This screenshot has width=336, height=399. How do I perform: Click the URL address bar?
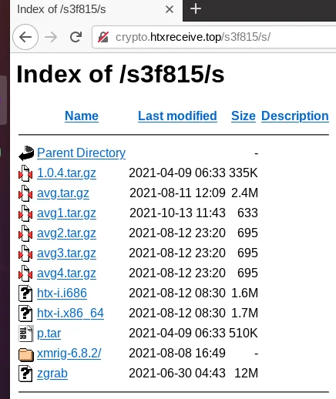point(214,37)
